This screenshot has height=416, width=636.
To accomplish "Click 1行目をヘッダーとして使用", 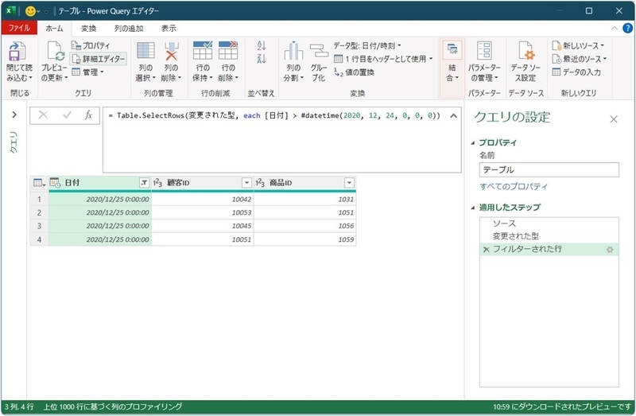I will (383, 59).
